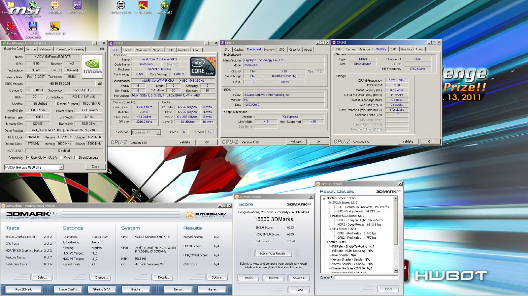
Task: Click the Select button under Tests
Action: coord(43,278)
